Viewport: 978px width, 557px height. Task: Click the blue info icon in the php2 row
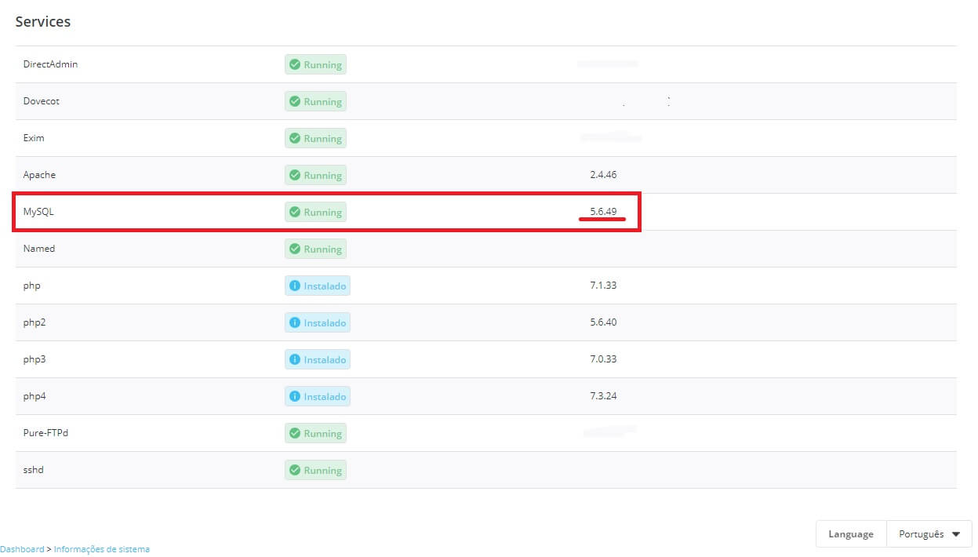(x=295, y=322)
